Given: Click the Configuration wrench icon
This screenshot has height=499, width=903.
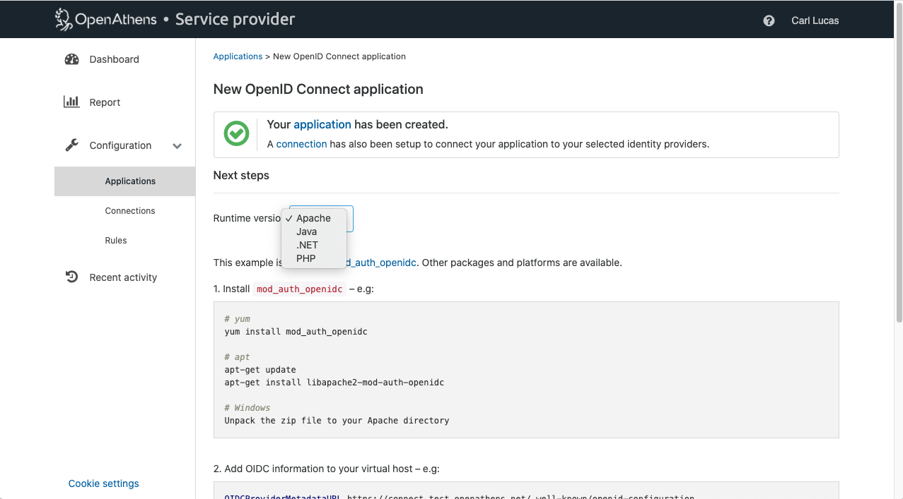Looking at the screenshot, I should [x=71, y=145].
